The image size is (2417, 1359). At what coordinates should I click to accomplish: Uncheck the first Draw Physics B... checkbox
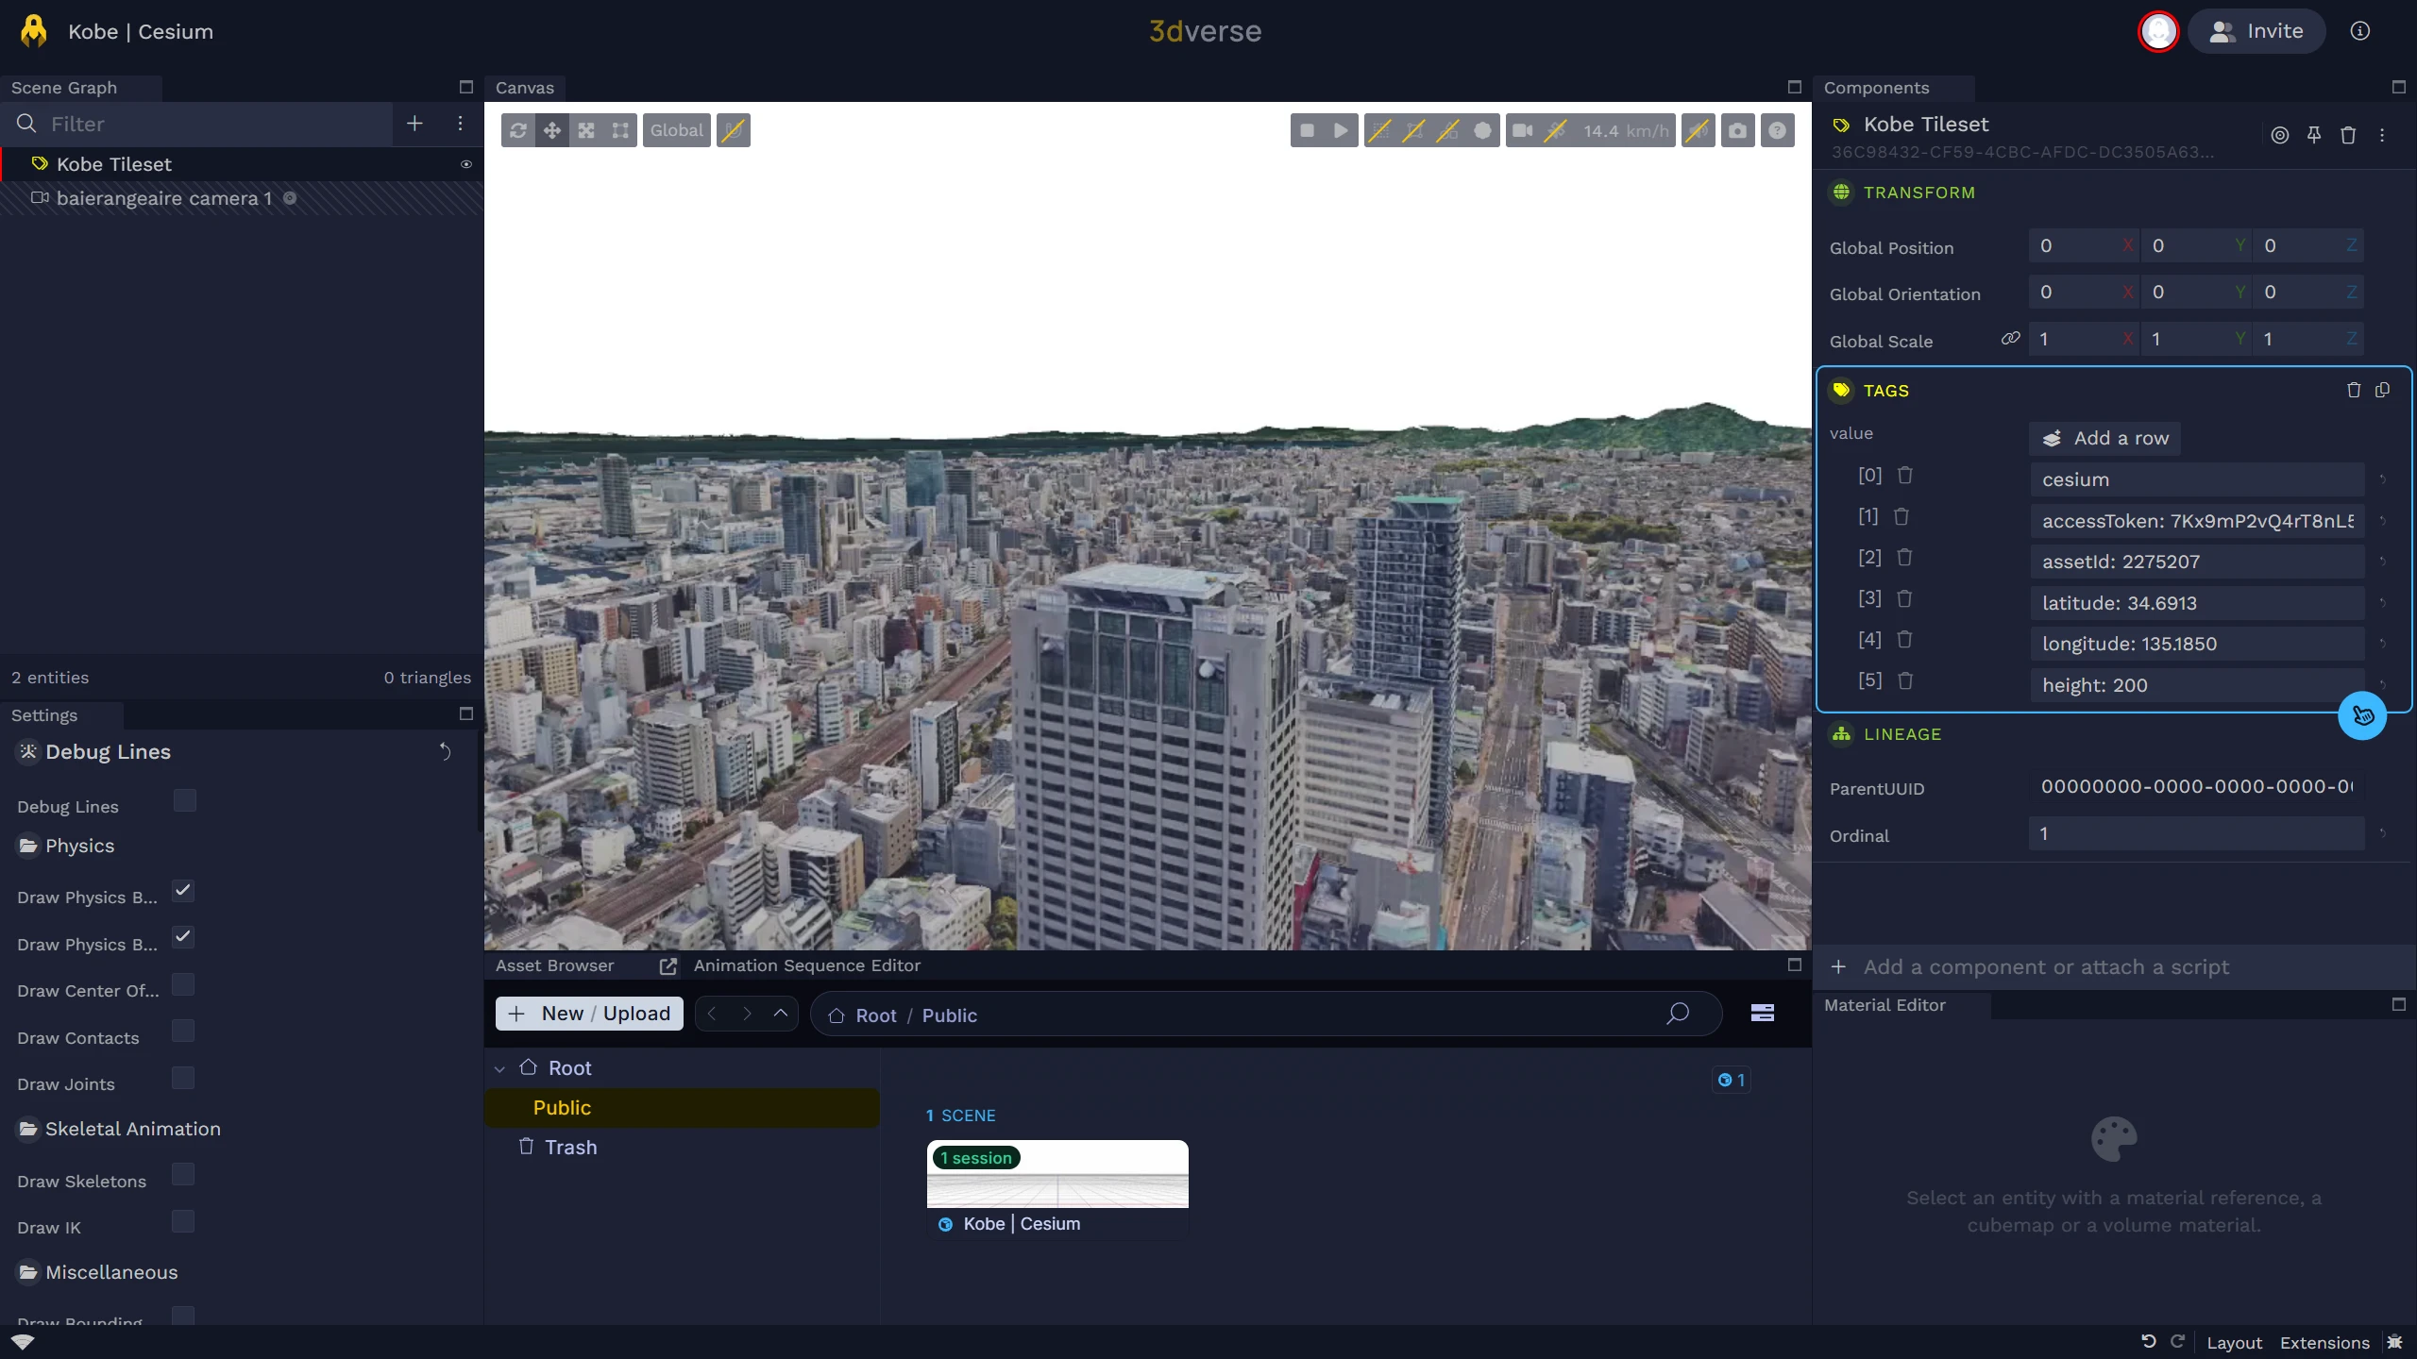(x=183, y=891)
